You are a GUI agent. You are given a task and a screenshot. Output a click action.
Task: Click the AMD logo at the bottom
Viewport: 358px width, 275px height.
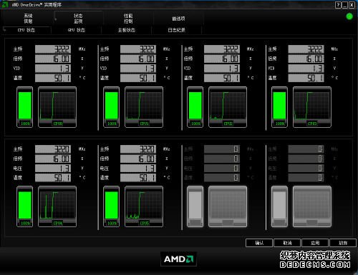[178, 259]
